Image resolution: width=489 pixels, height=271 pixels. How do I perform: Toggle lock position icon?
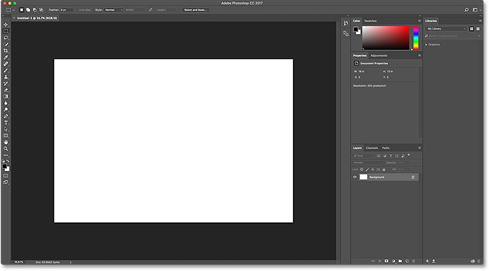[x=373, y=170]
